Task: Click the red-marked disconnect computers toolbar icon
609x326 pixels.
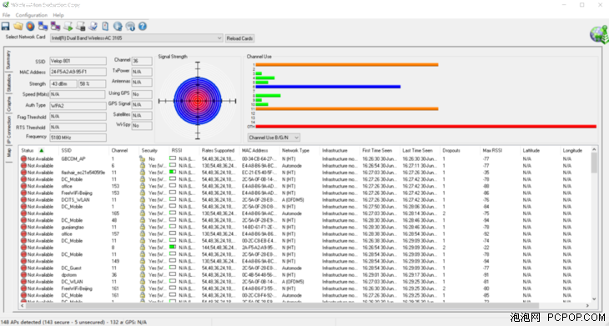Action: (55, 27)
